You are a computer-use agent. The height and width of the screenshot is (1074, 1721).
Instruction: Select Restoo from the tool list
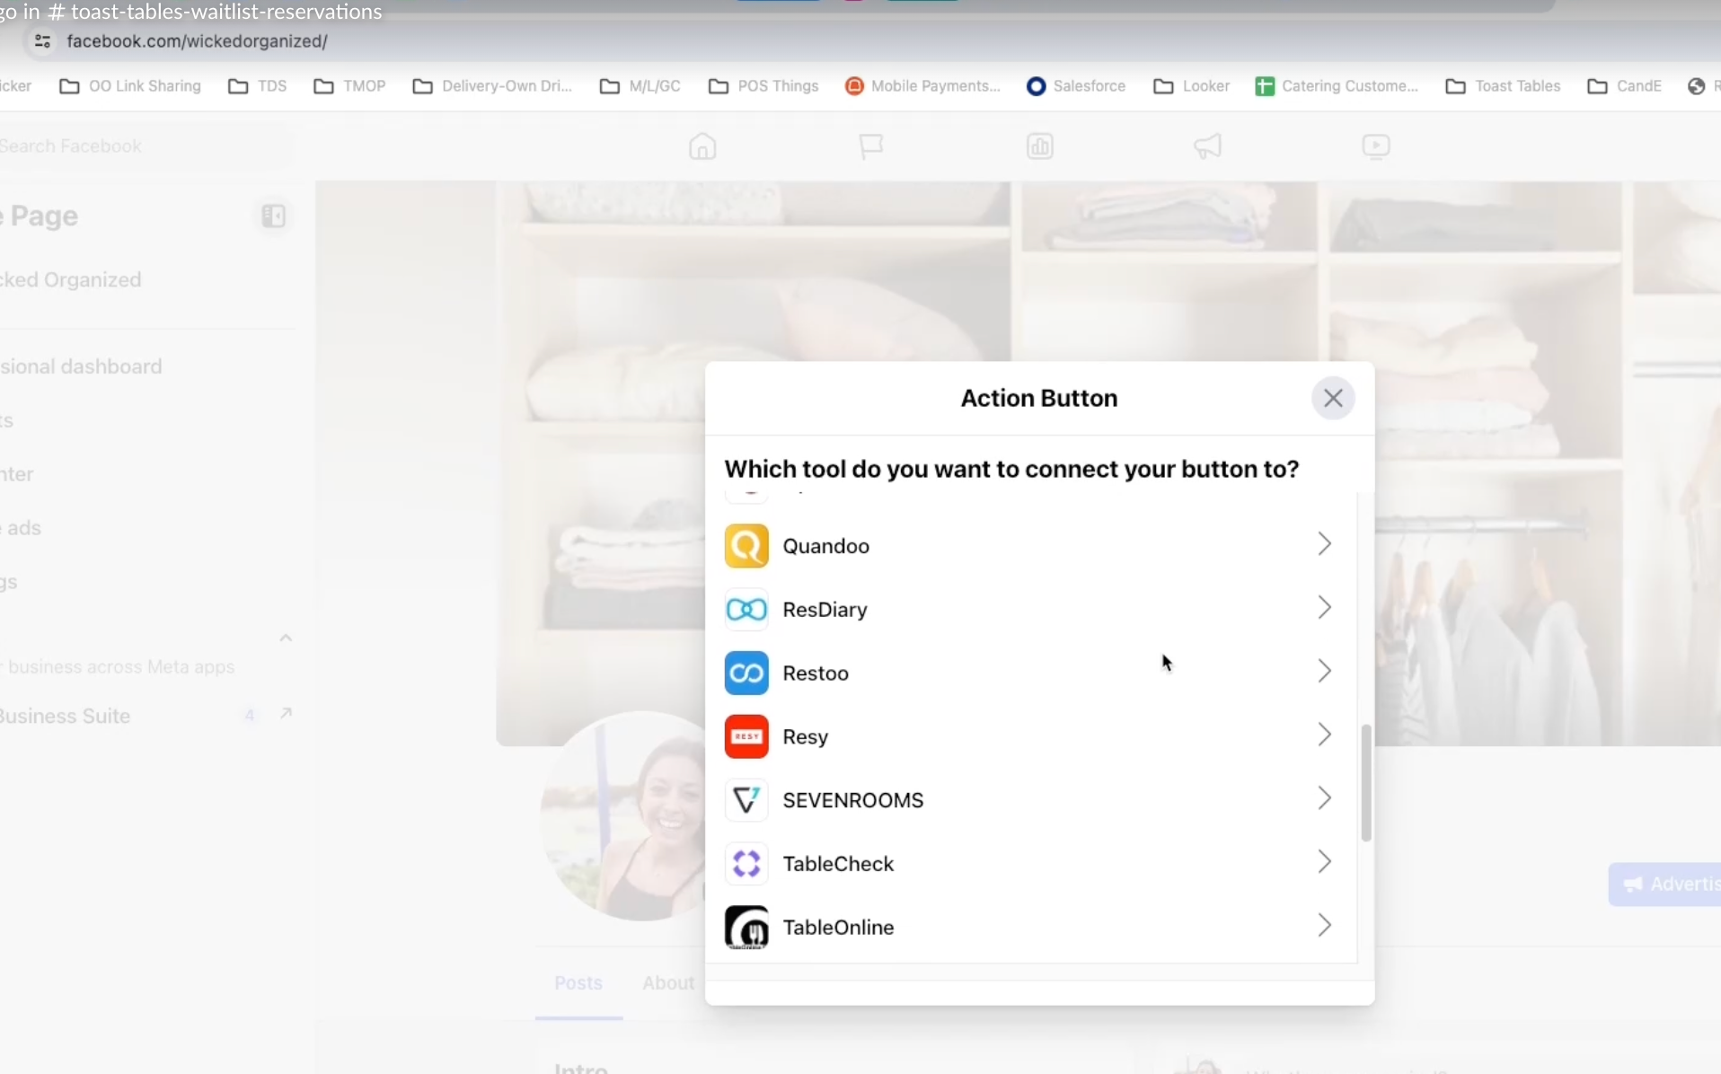point(1030,673)
